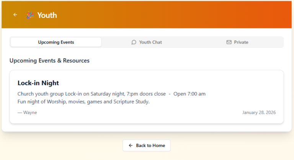Switch to the Upcoming Events tab
The image size is (294, 160).
point(56,42)
